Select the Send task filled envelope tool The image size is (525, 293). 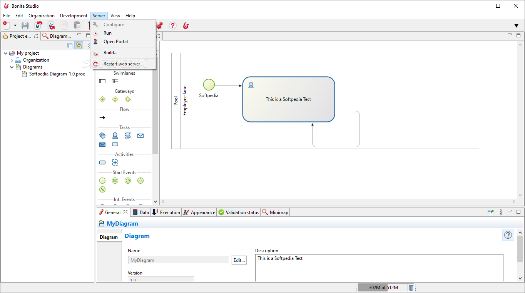[x=102, y=145]
